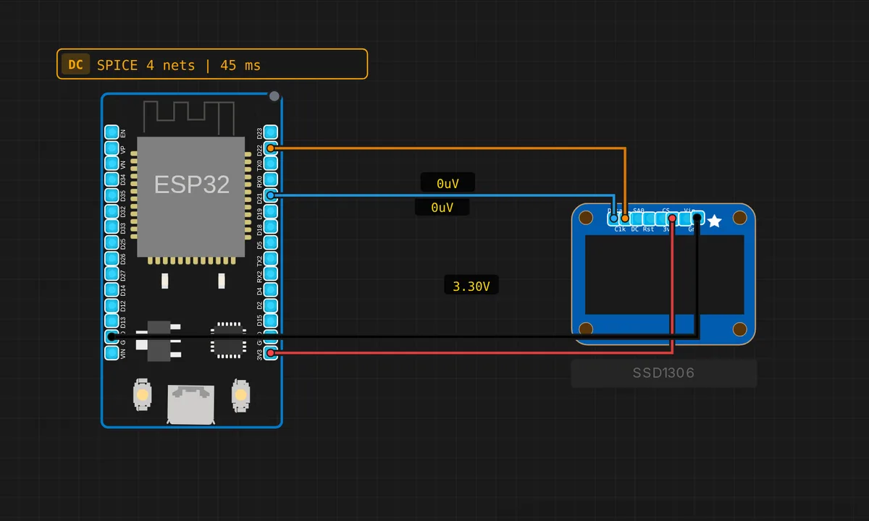The image size is (869, 521).
Task: Click the micro USB connector on ESP32
Action: click(191, 404)
